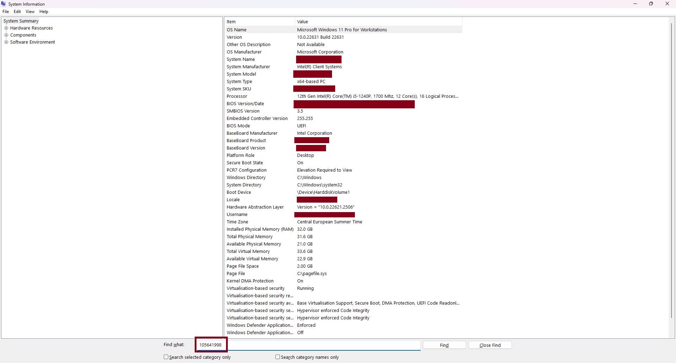Viewport: 676px width, 363px height.
Task: Click the Find button
Action: click(x=444, y=345)
